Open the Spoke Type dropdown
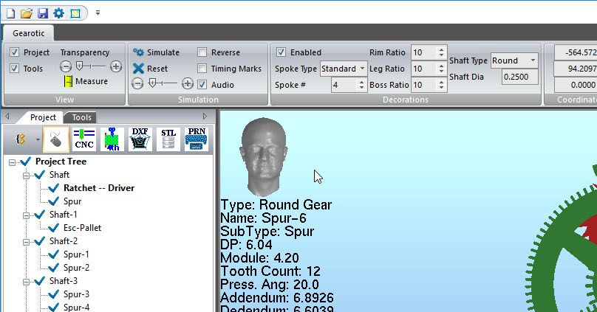Image resolution: width=597 pixels, height=312 pixels. [x=362, y=69]
